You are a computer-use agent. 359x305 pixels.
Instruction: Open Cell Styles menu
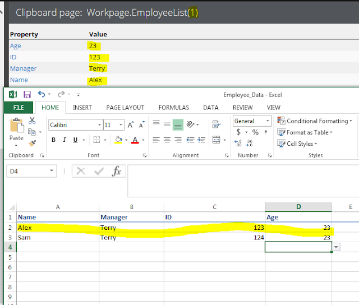(x=297, y=144)
